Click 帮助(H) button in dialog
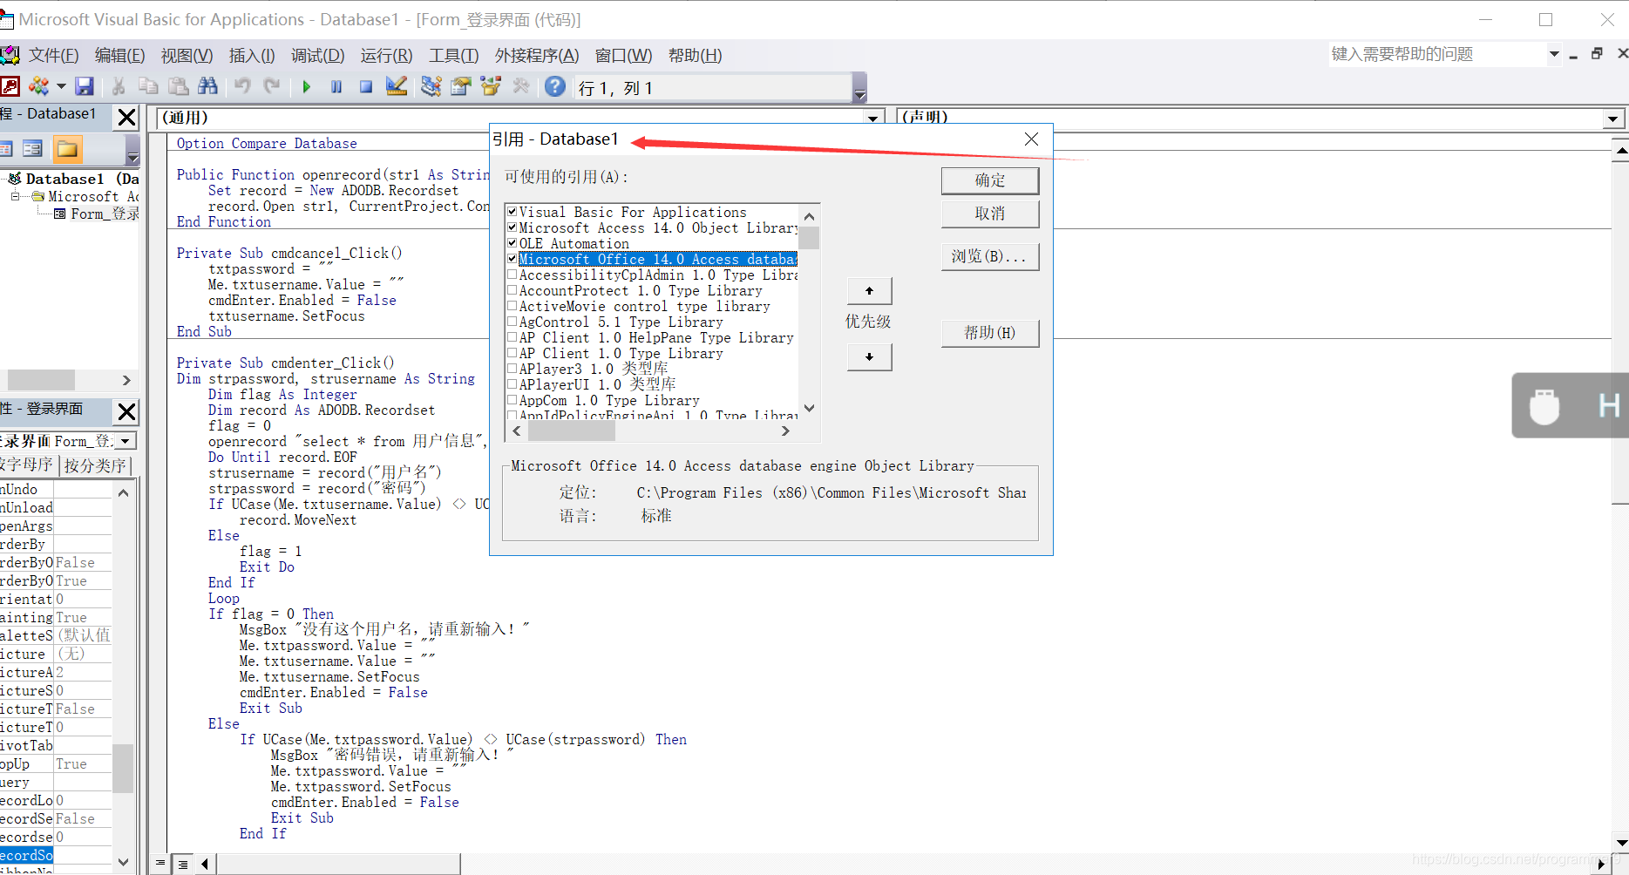Viewport: 1629px width, 875px height. pyautogui.click(x=990, y=333)
